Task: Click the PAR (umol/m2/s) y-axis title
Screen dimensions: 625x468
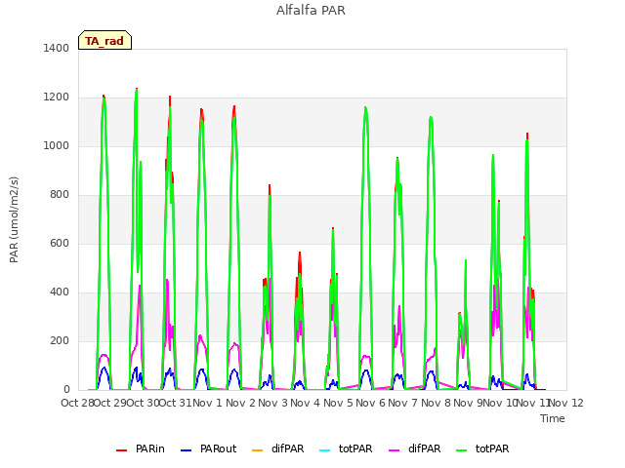Action: point(14,219)
